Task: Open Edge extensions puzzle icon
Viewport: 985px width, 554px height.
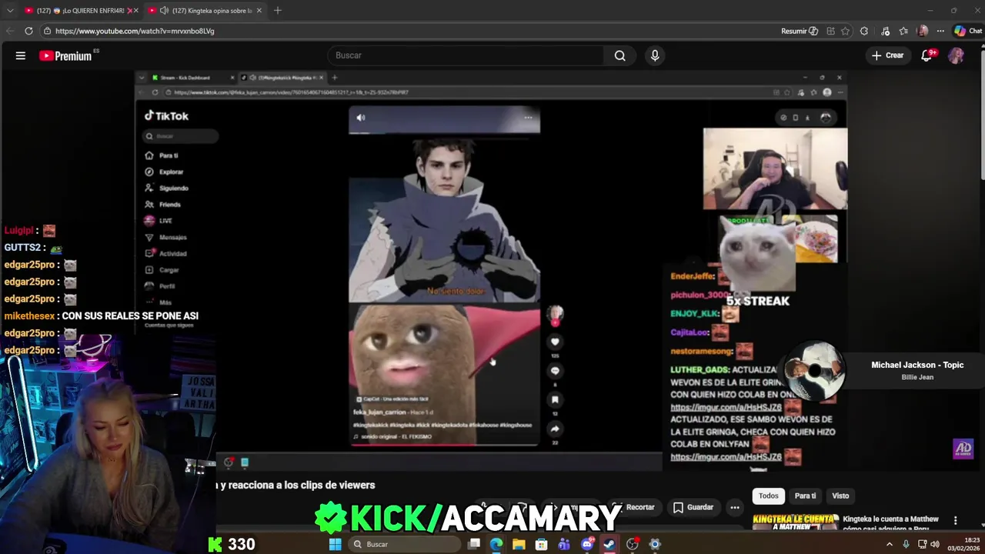Action: [863, 31]
